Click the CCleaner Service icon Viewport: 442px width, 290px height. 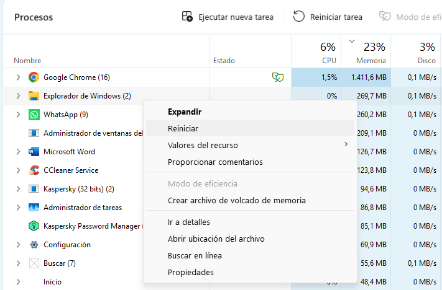(x=34, y=170)
